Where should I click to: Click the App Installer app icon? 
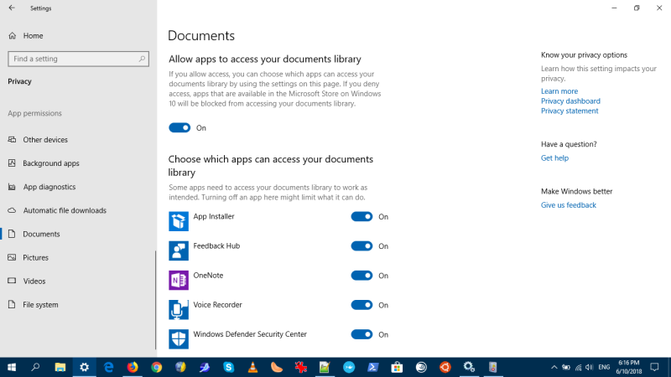tap(179, 221)
